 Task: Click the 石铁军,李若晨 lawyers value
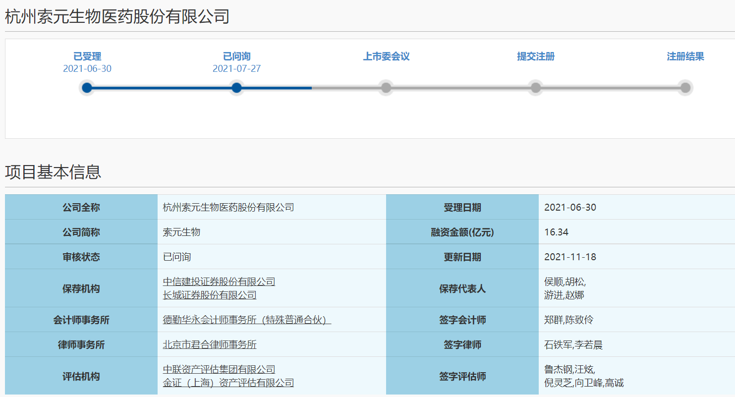(573, 345)
